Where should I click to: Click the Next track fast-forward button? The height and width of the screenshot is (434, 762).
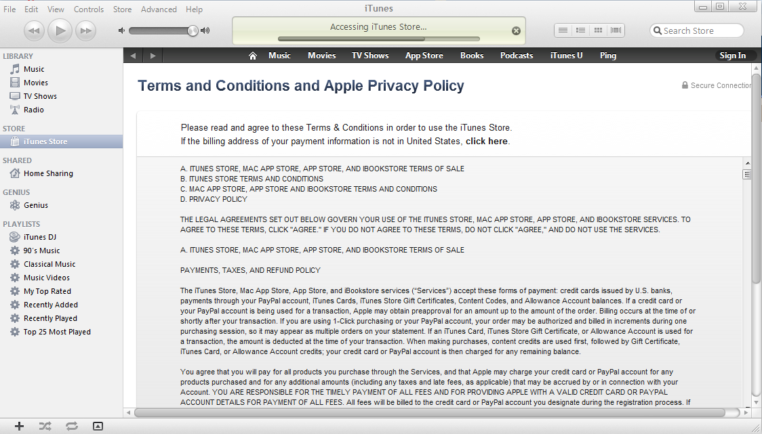click(x=86, y=30)
